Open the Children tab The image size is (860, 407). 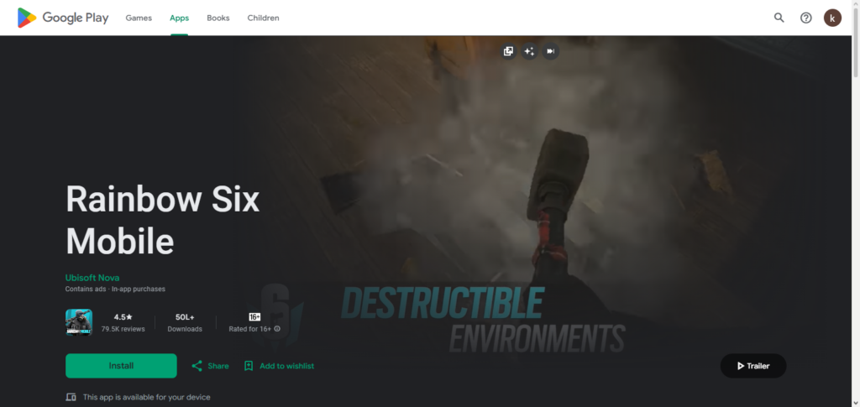point(263,18)
